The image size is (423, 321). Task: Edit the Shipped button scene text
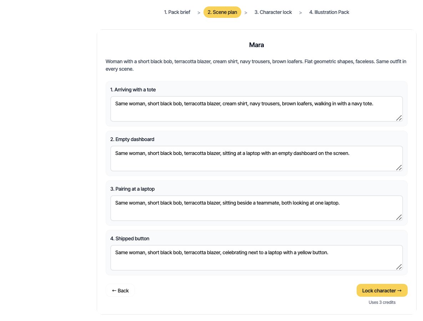pyautogui.click(x=257, y=258)
